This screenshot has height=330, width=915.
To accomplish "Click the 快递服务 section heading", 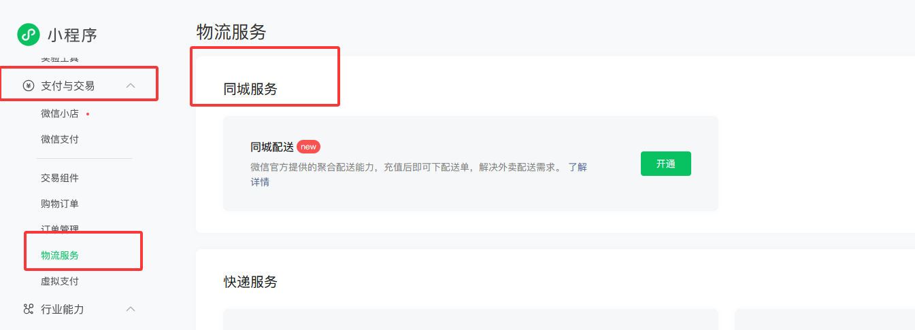I will tap(250, 282).
